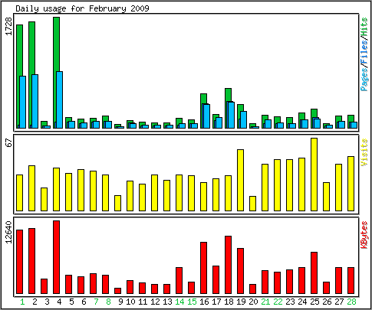This screenshot has width=372, height=310.
Task: Click day label 24 on the axis
Action: [x=302, y=302]
